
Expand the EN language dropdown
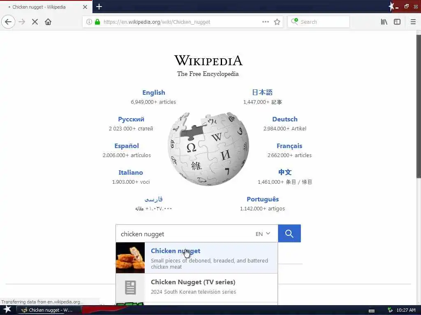(x=263, y=234)
